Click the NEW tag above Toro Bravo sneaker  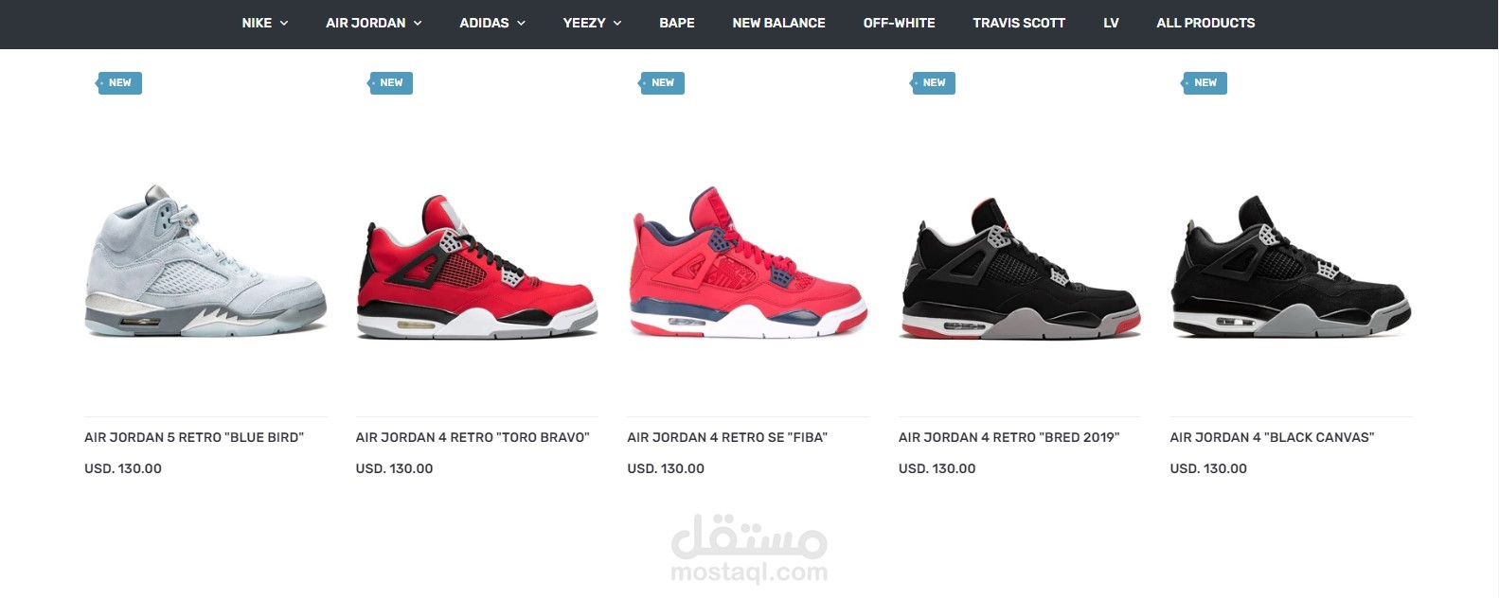click(x=390, y=83)
